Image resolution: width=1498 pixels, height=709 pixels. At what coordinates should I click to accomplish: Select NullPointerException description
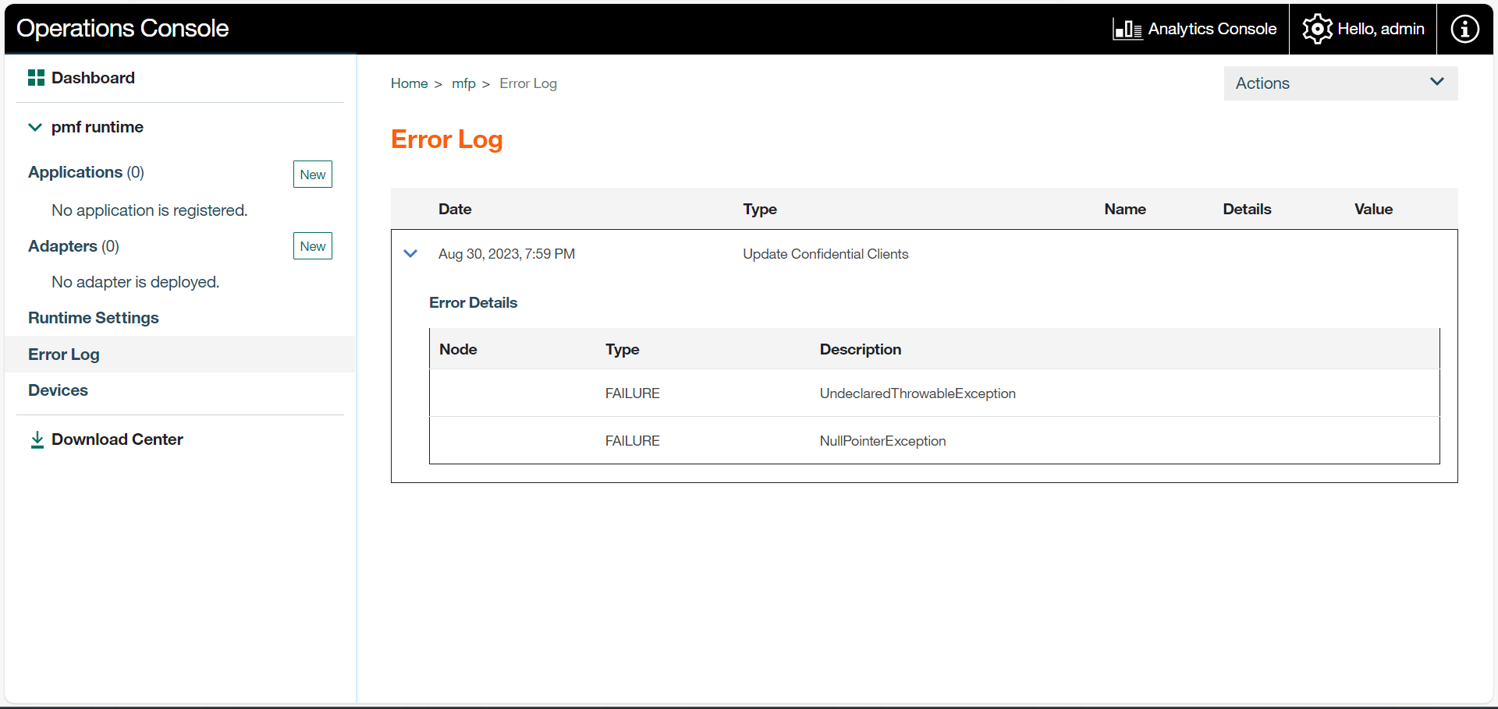click(x=882, y=441)
